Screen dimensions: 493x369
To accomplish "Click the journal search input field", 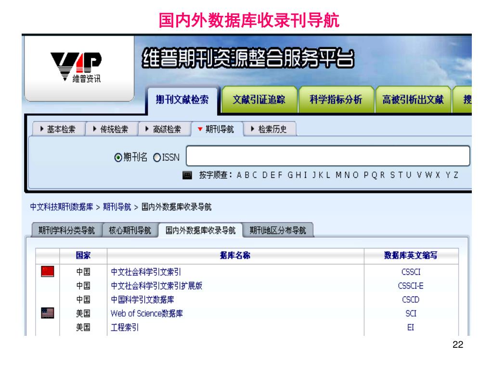I will [x=328, y=156].
